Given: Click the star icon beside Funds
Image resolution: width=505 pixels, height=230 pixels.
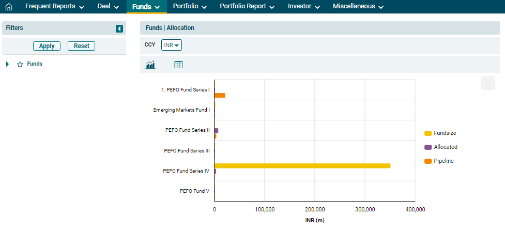Looking at the screenshot, I should pyautogui.click(x=20, y=65).
